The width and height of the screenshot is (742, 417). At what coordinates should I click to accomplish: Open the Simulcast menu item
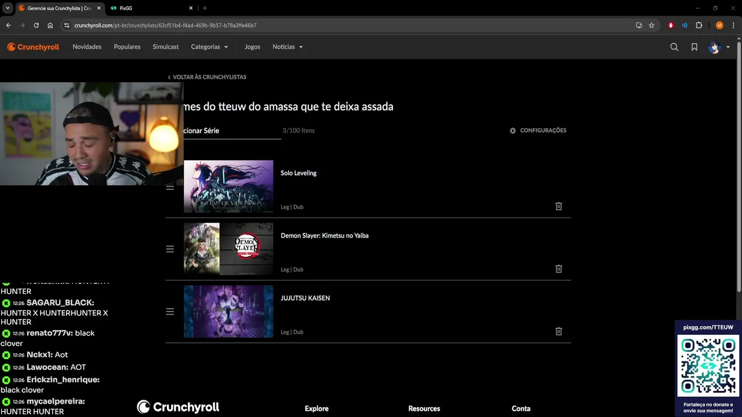tap(166, 47)
